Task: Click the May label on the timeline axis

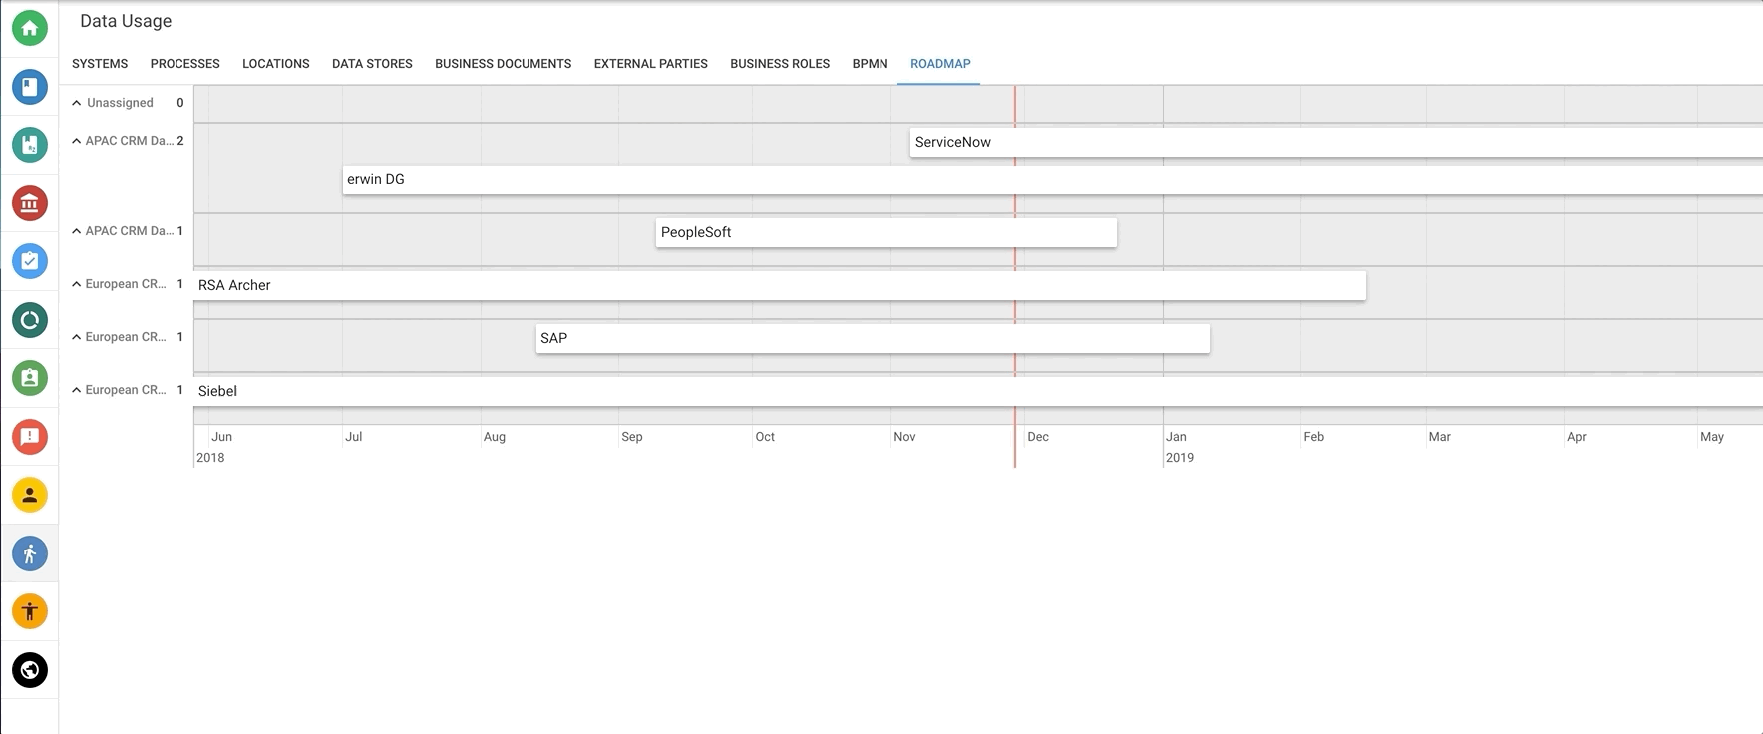Action: 1712,437
